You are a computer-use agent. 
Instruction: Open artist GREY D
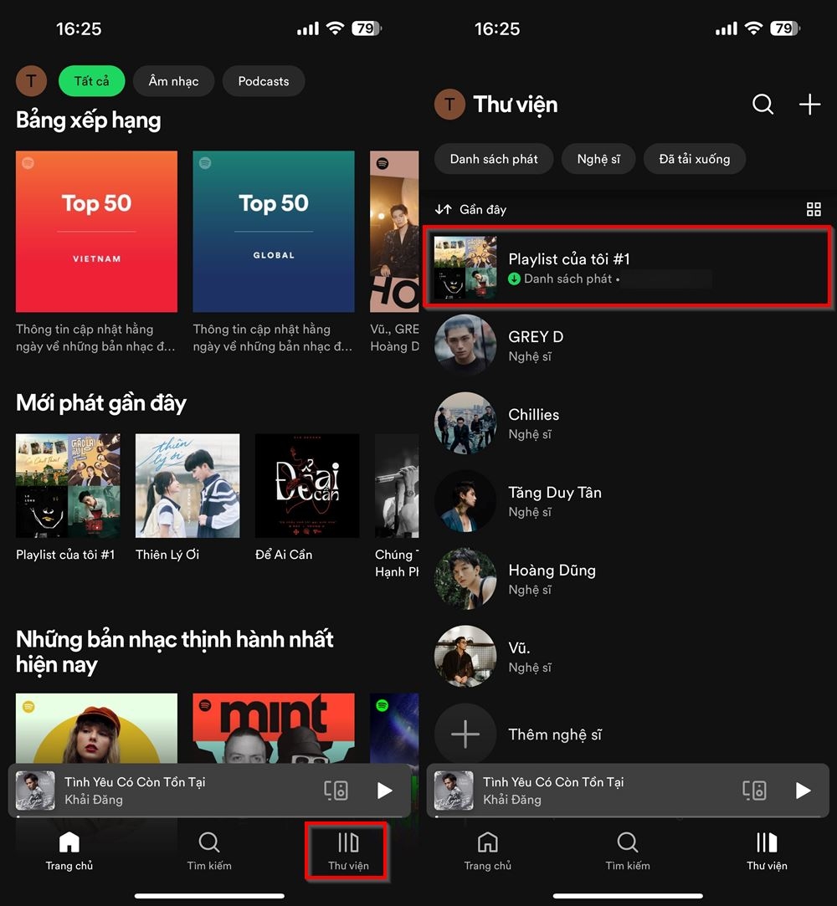click(628, 346)
